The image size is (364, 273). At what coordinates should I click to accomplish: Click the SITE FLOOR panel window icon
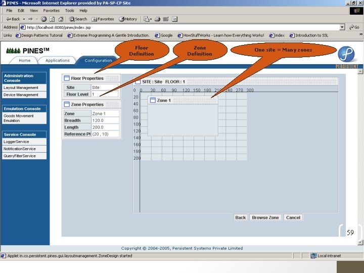tap(138, 82)
